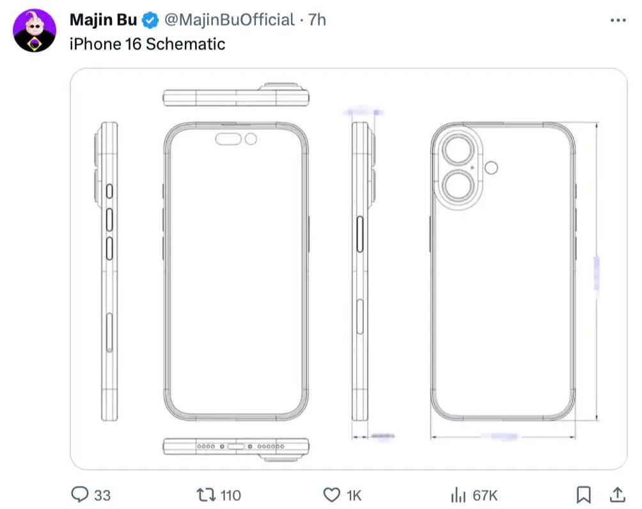Click the blue verified badge
642x509 pixels.
(x=150, y=20)
